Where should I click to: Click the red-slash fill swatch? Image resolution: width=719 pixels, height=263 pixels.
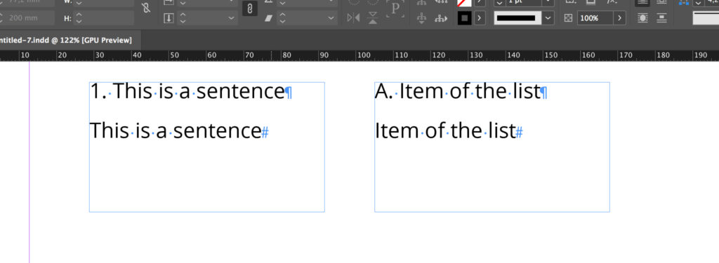[465, 3]
